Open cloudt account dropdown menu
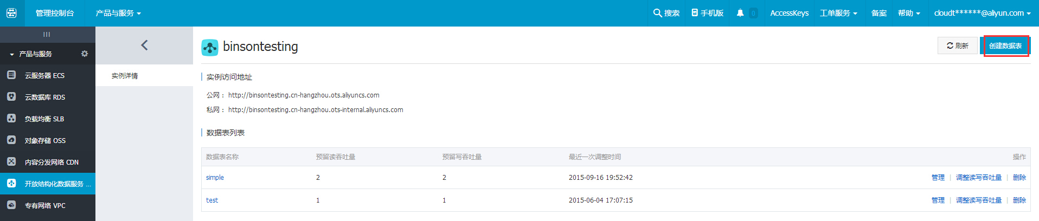 [x=982, y=13]
